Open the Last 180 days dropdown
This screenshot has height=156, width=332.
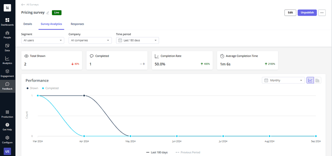(137, 40)
